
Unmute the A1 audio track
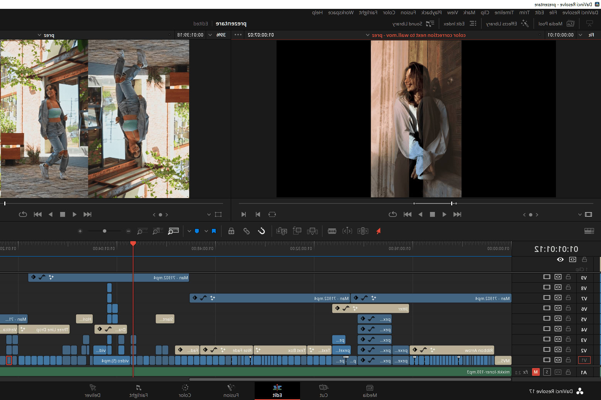click(536, 372)
